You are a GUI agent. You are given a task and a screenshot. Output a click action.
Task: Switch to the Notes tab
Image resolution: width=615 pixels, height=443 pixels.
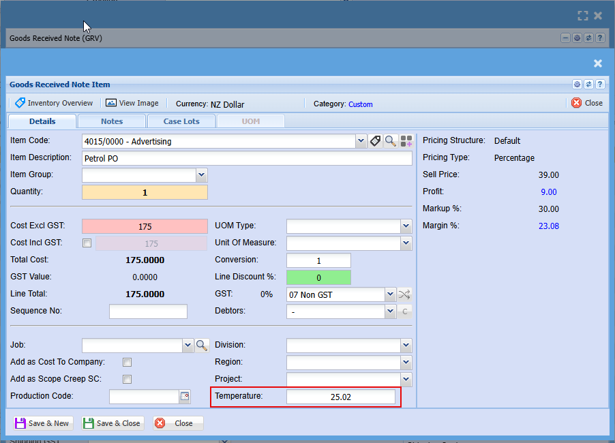click(x=112, y=121)
